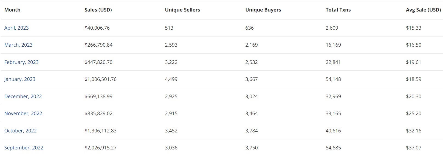Select the 54,685 total transactions cell

[333, 148]
